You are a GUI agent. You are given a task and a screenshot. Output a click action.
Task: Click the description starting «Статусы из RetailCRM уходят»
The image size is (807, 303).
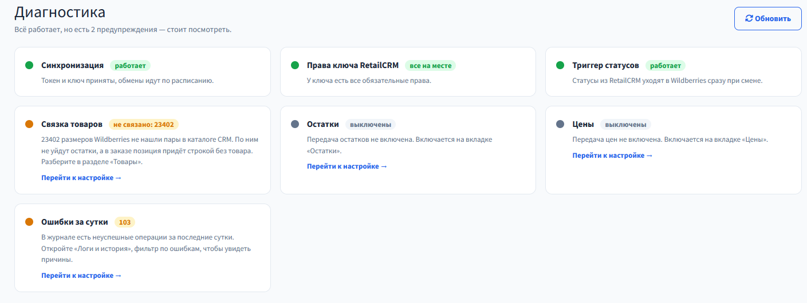tap(667, 81)
